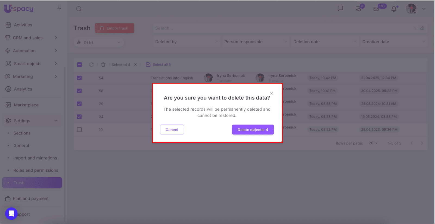Toggle the header select-all checkbox
Screen dimensions: 435x224
(79, 65)
